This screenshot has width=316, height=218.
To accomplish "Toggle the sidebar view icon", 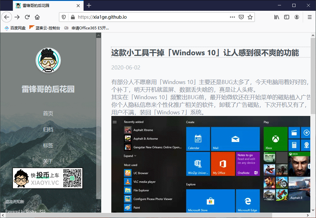I will (287, 17).
